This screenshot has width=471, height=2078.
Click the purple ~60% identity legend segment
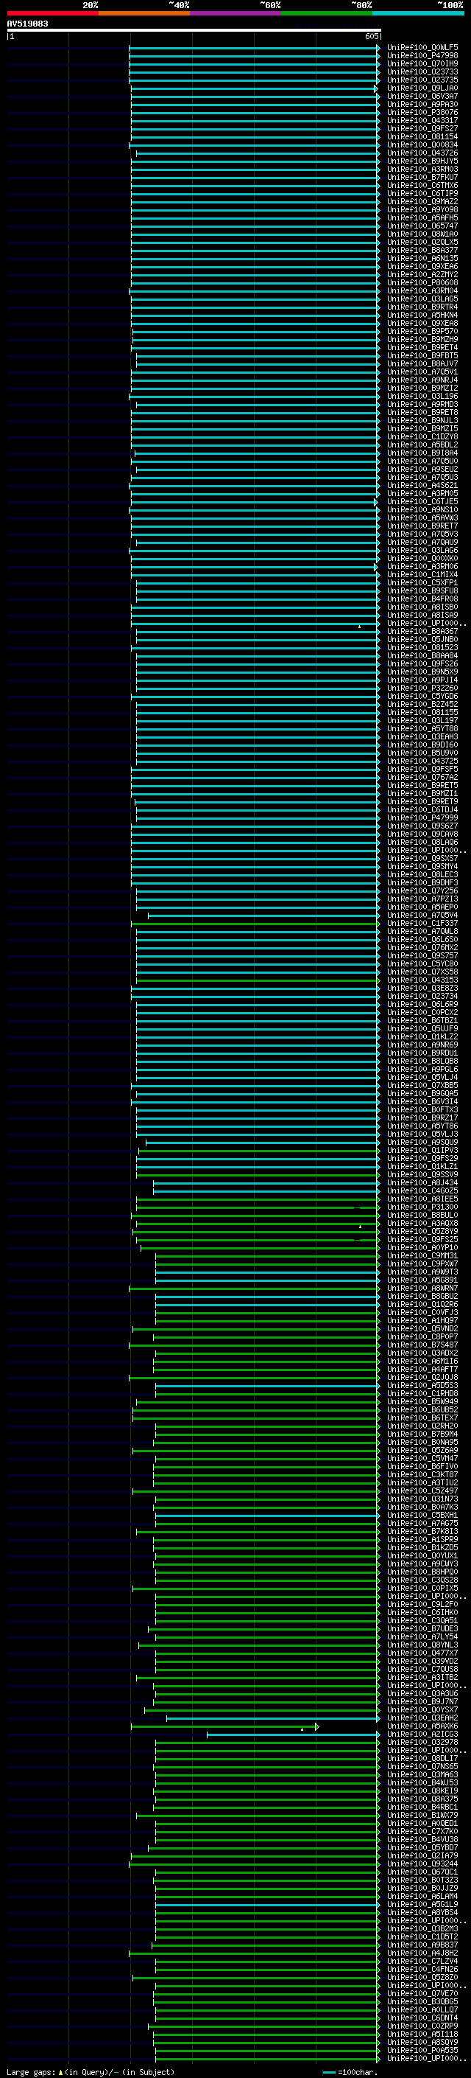236,13
